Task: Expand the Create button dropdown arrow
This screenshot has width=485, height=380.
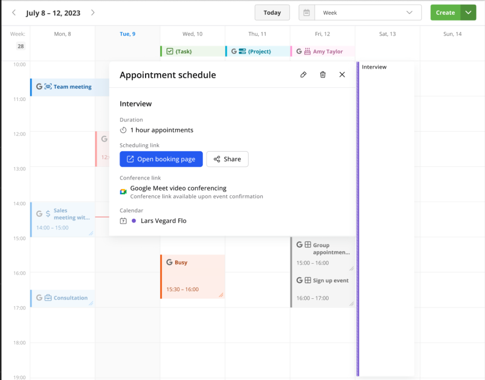Action: [468, 13]
